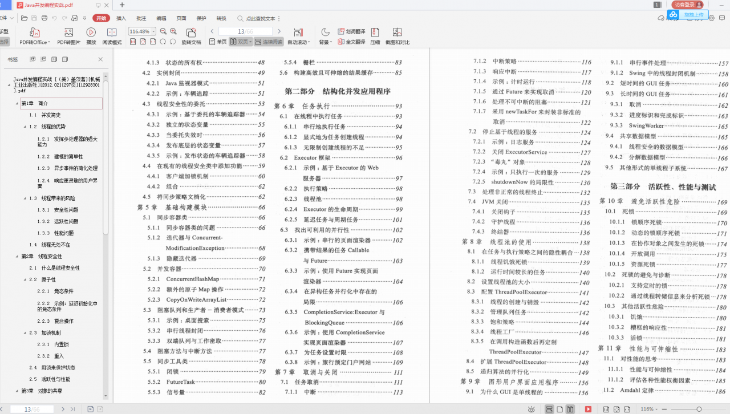The width and height of the screenshot is (730, 414).
Task: Collapse the 2.3 加锁机制 node
Action: [25, 332]
